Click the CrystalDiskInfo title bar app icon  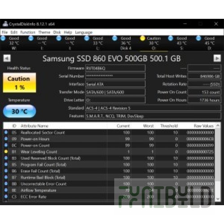point(5,24)
